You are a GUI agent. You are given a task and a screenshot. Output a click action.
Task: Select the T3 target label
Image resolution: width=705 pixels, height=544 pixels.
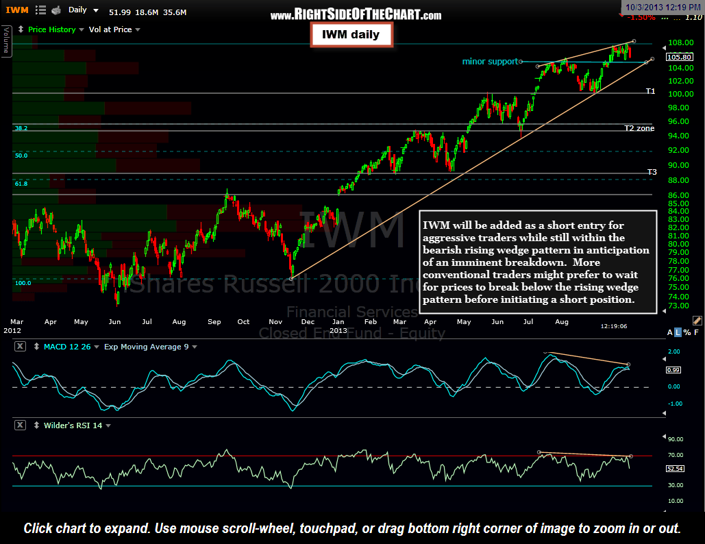point(652,172)
